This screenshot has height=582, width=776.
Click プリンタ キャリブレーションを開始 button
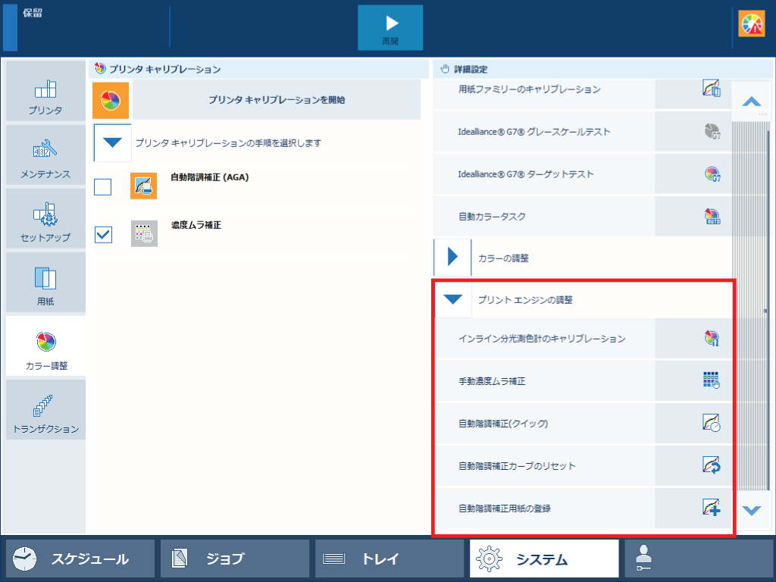(x=277, y=100)
